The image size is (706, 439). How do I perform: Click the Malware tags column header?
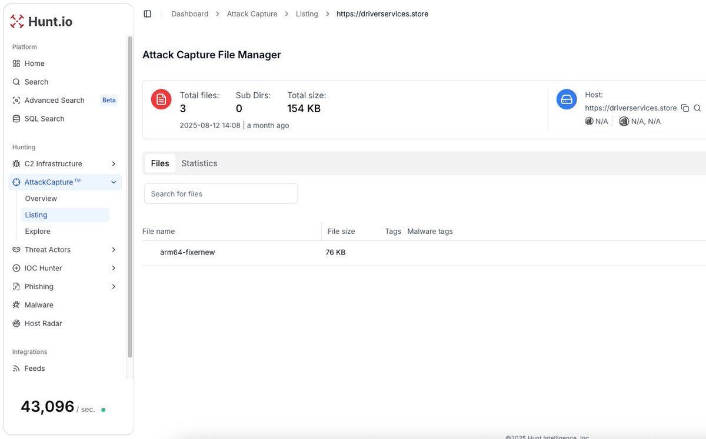(x=430, y=232)
